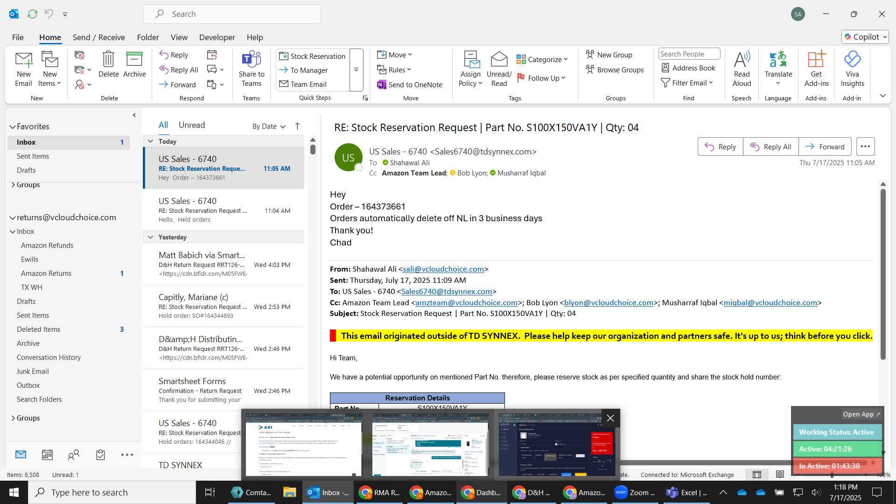This screenshot has width=896, height=504.
Task: Show Unread messages filter tab
Action: [192, 125]
